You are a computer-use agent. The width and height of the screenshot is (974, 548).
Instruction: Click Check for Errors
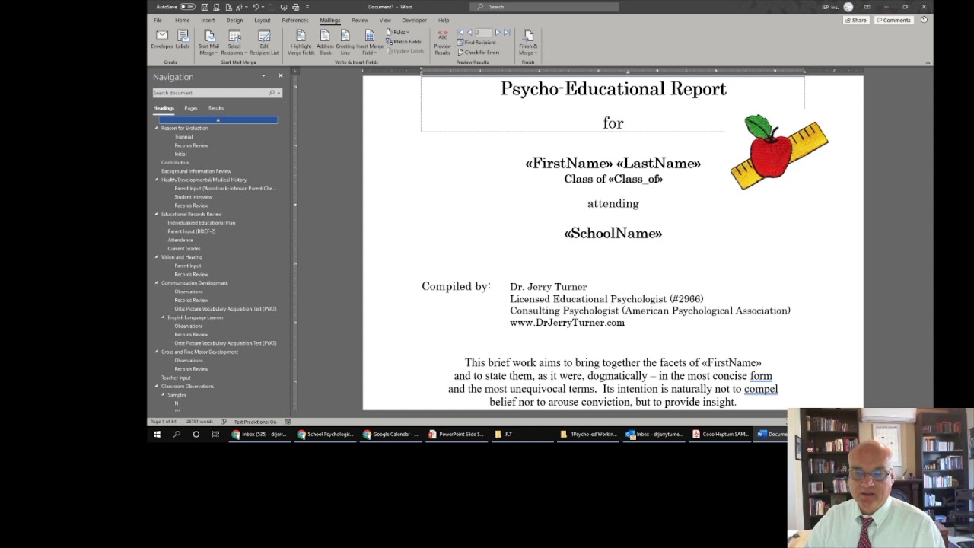click(x=479, y=53)
